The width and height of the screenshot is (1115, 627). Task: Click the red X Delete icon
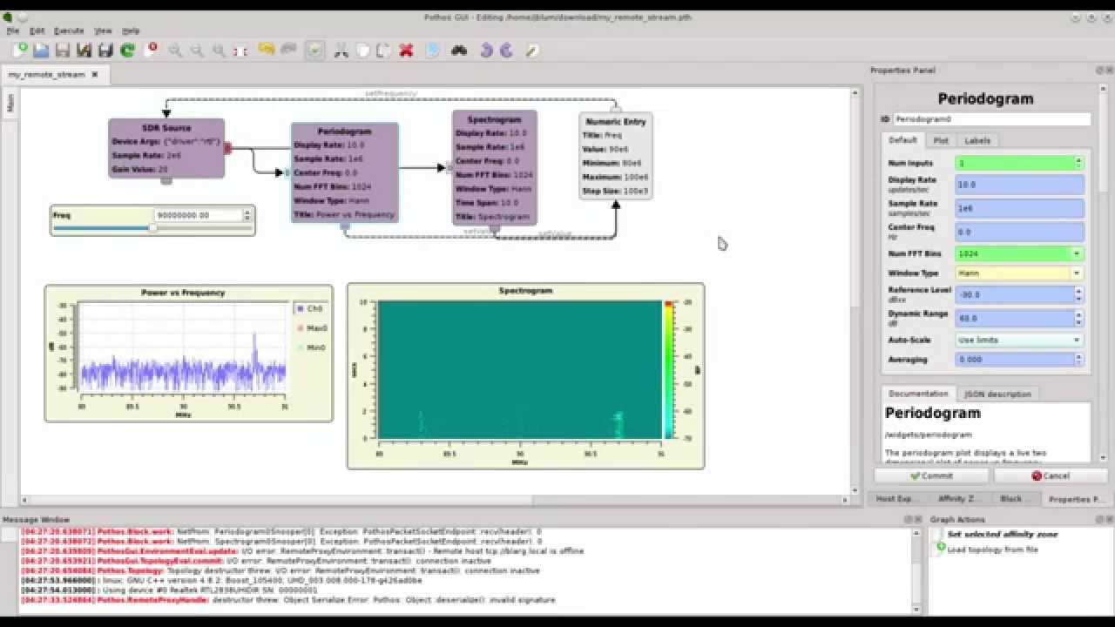click(x=406, y=51)
